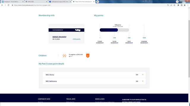Close the Mail.ru tab
190x106 pixels.
[x=23, y=2]
